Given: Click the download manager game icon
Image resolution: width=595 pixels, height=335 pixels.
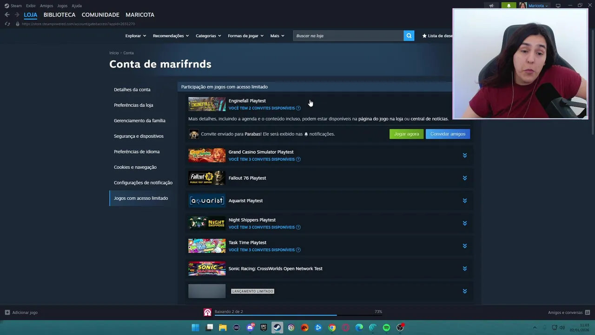Looking at the screenshot, I should click(208, 312).
